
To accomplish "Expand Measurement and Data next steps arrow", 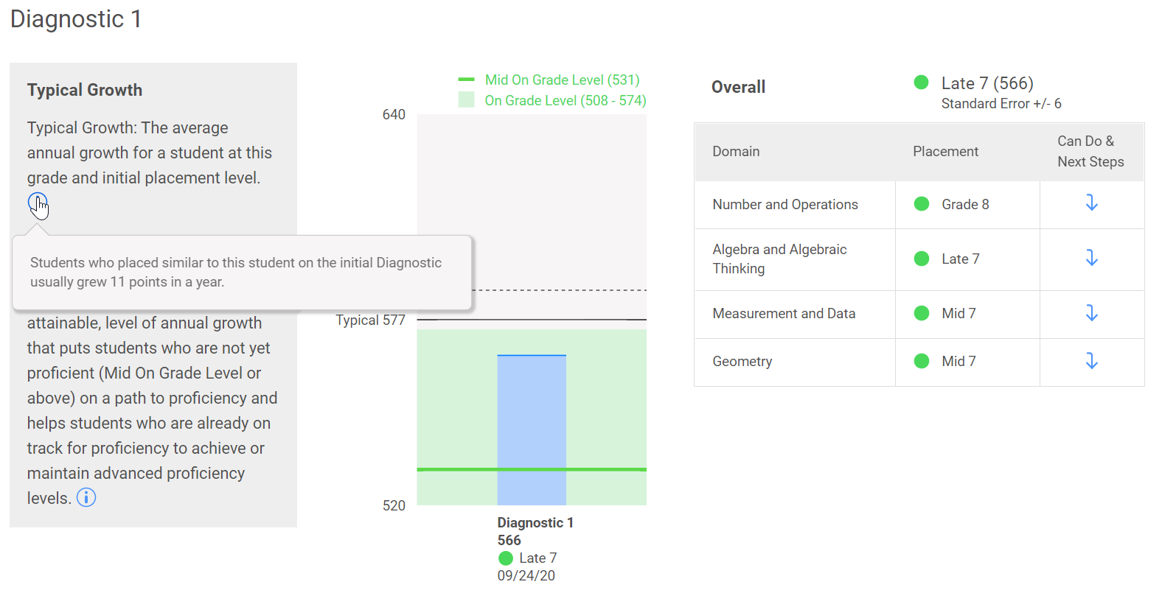I will click(x=1091, y=313).
